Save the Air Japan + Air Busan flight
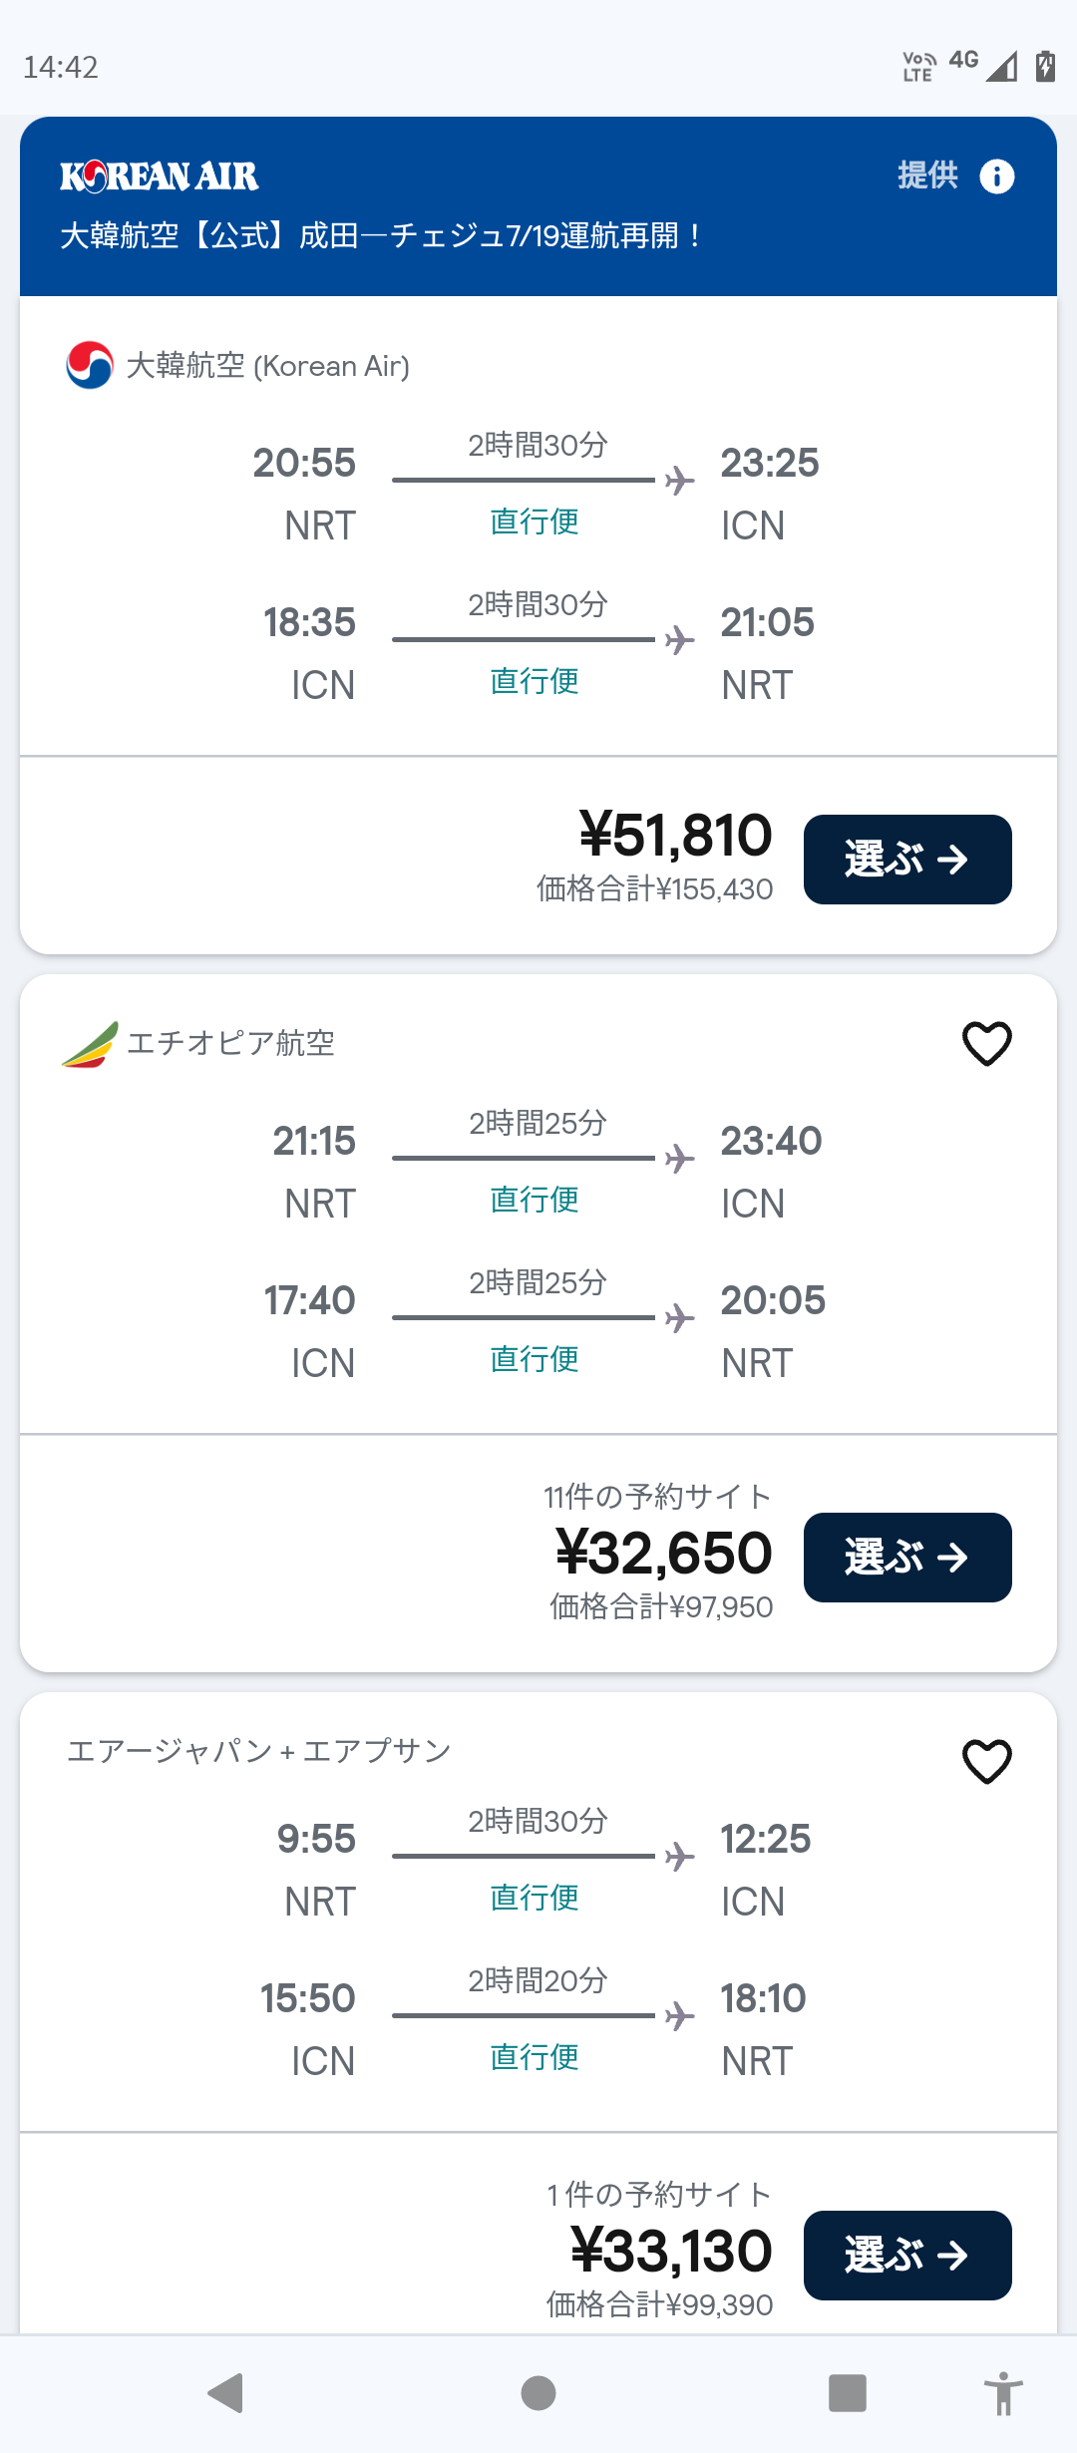The width and height of the screenshot is (1077, 2453). pyautogui.click(x=986, y=1761)
